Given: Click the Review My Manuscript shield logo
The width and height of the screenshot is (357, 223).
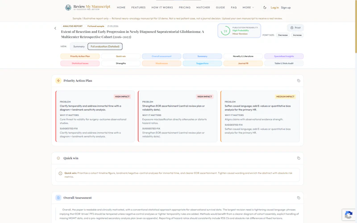Looking at the screenshot, I should click(68, 8).
